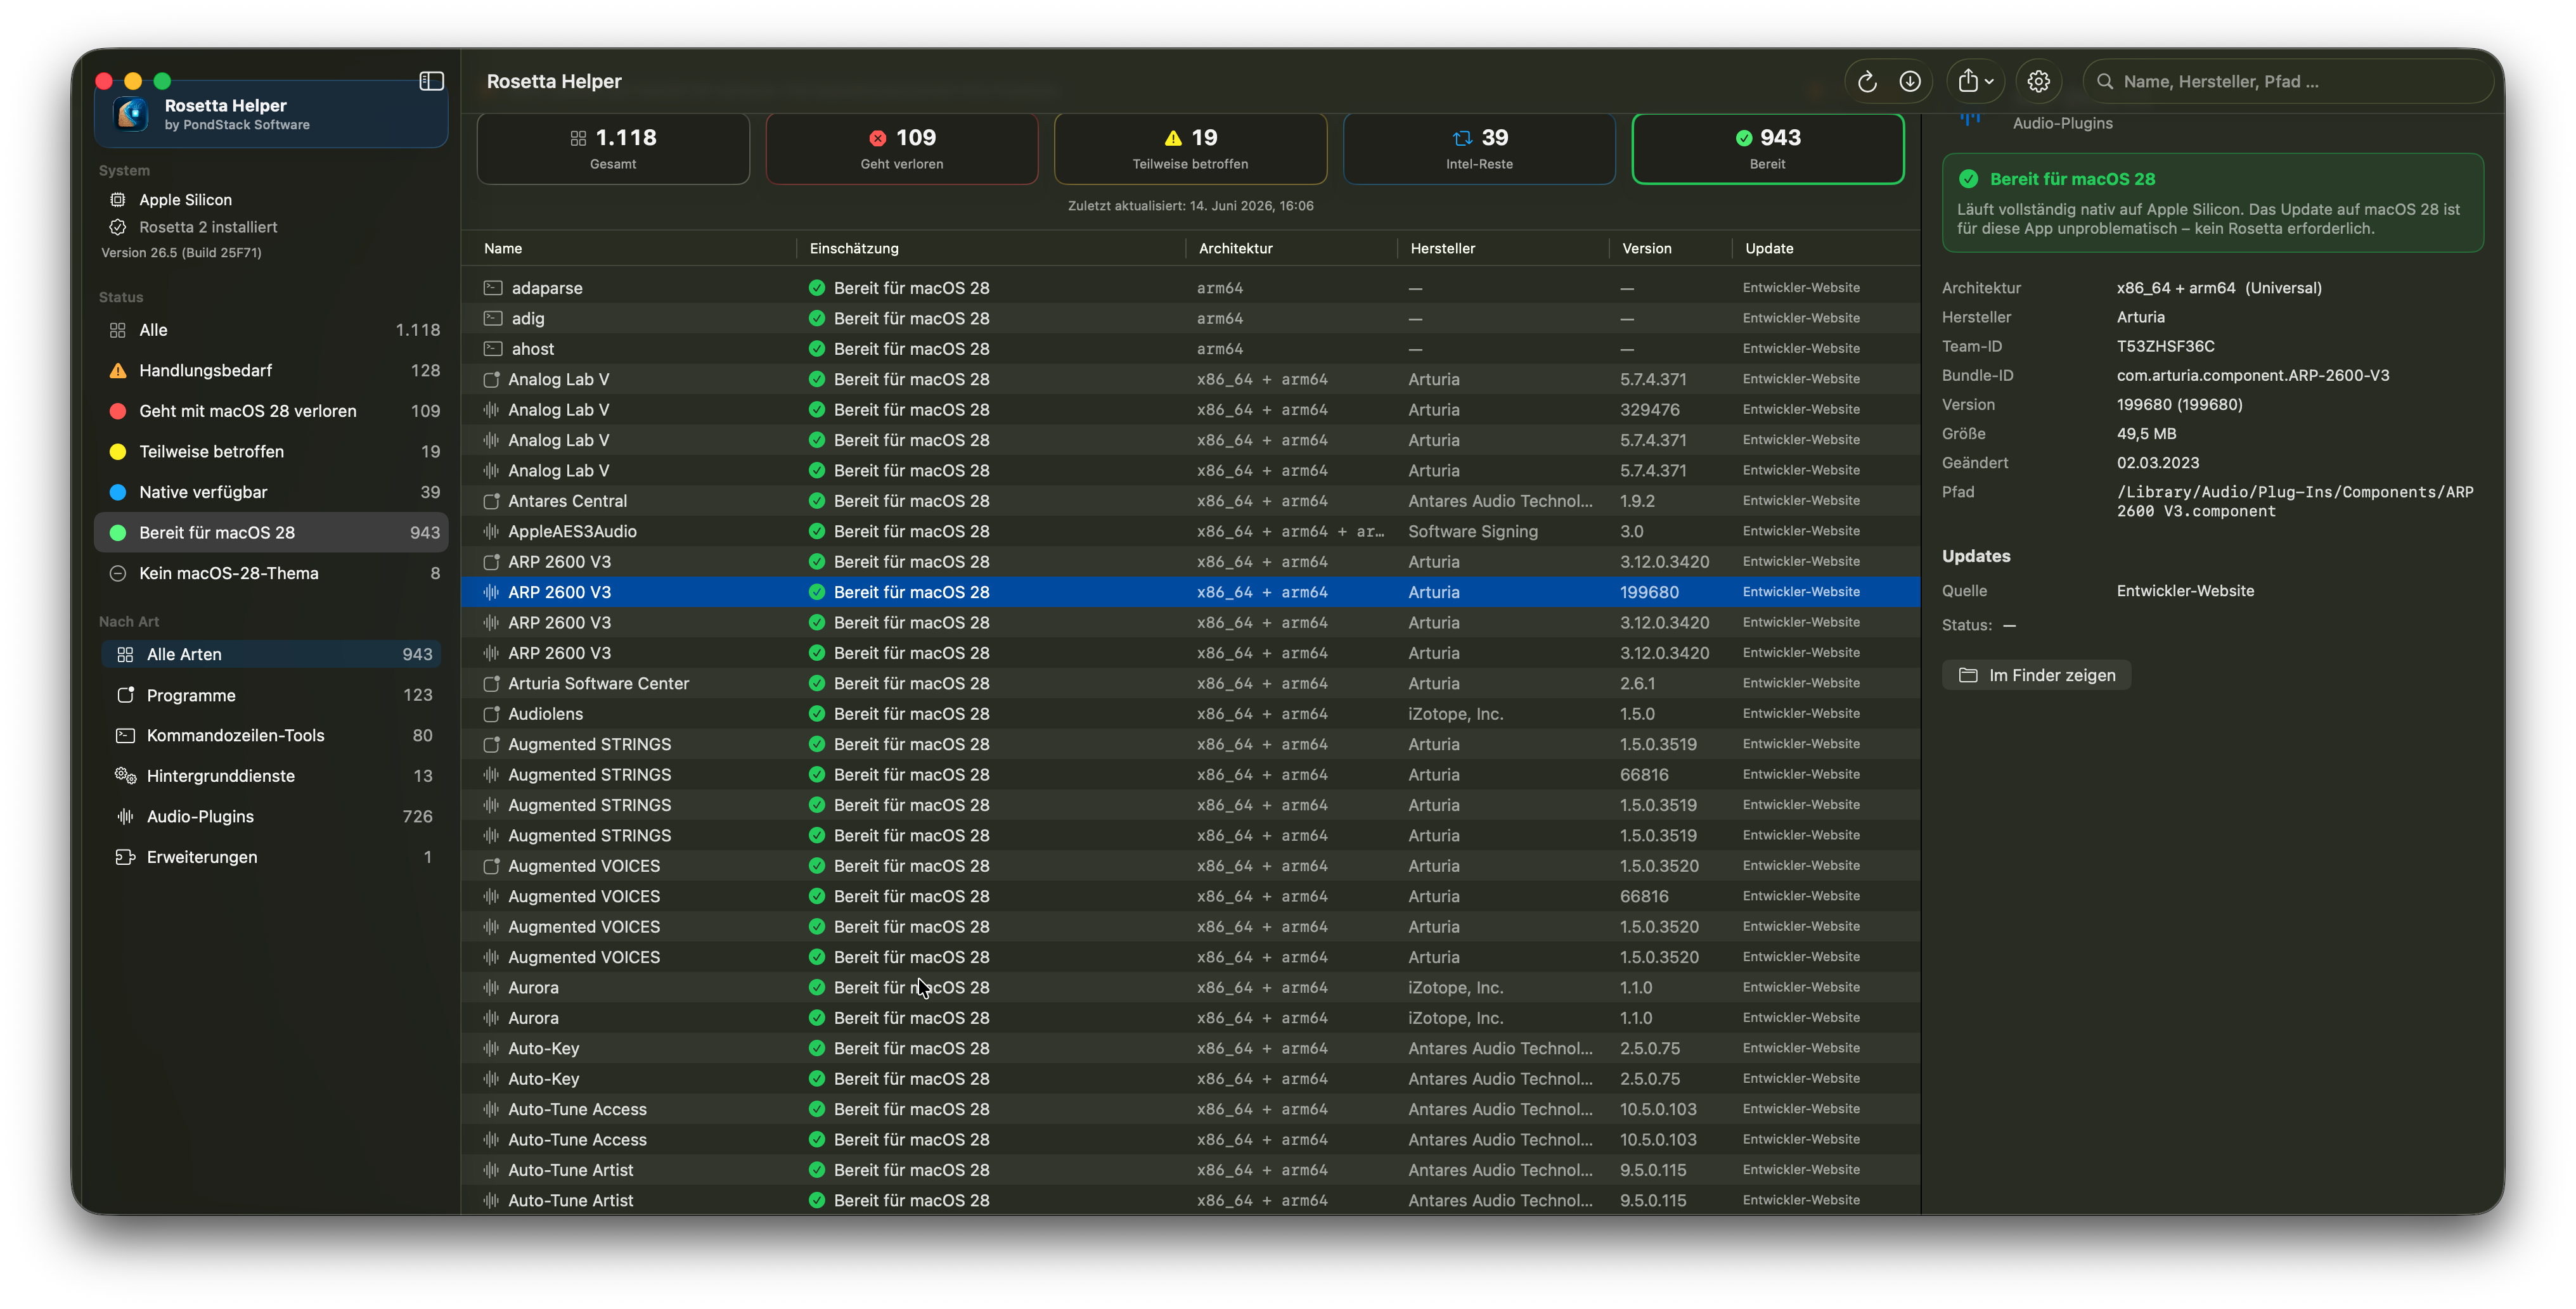Select the 943 Bereit card

pos(1767,149)
